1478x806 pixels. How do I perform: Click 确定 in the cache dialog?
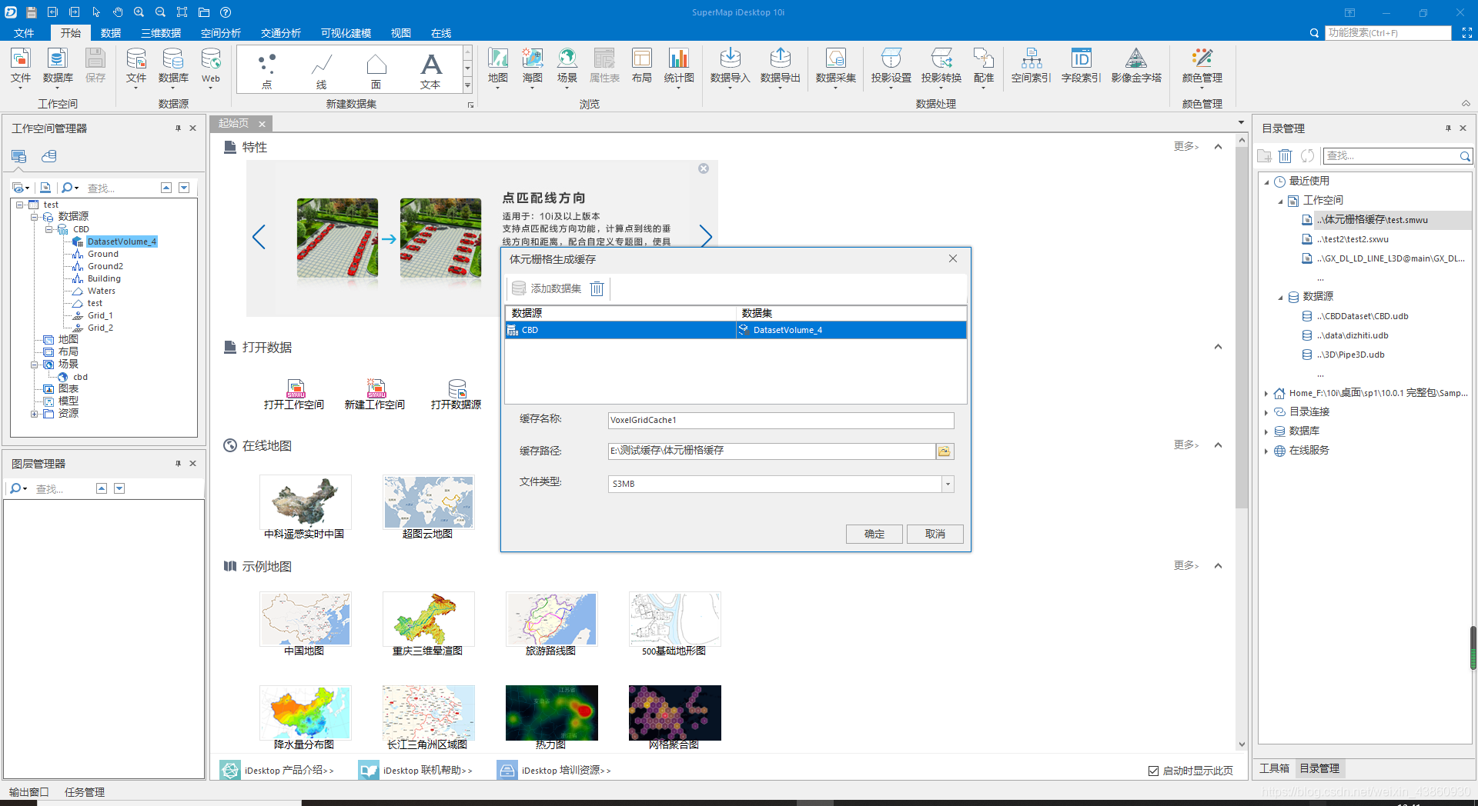coord(874,534)
